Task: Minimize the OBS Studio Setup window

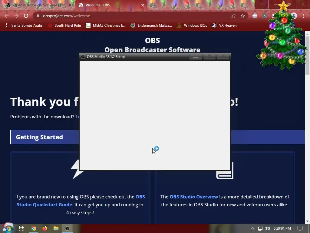Action: [196, 57]
